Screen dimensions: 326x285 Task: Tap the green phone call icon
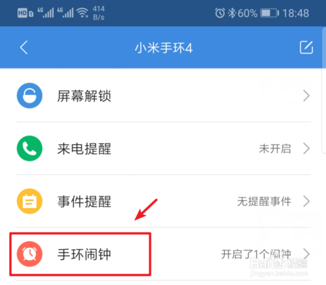click(x=29, y=149)
